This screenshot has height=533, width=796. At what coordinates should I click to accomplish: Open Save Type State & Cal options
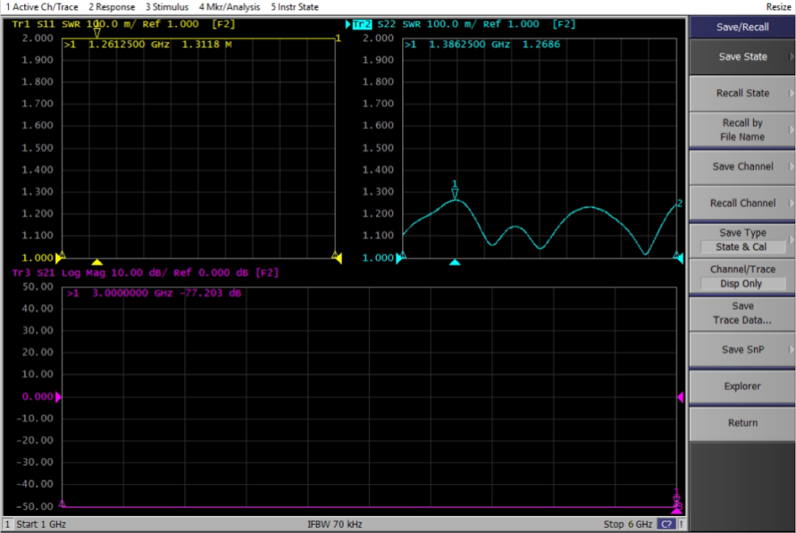point(742,240)
